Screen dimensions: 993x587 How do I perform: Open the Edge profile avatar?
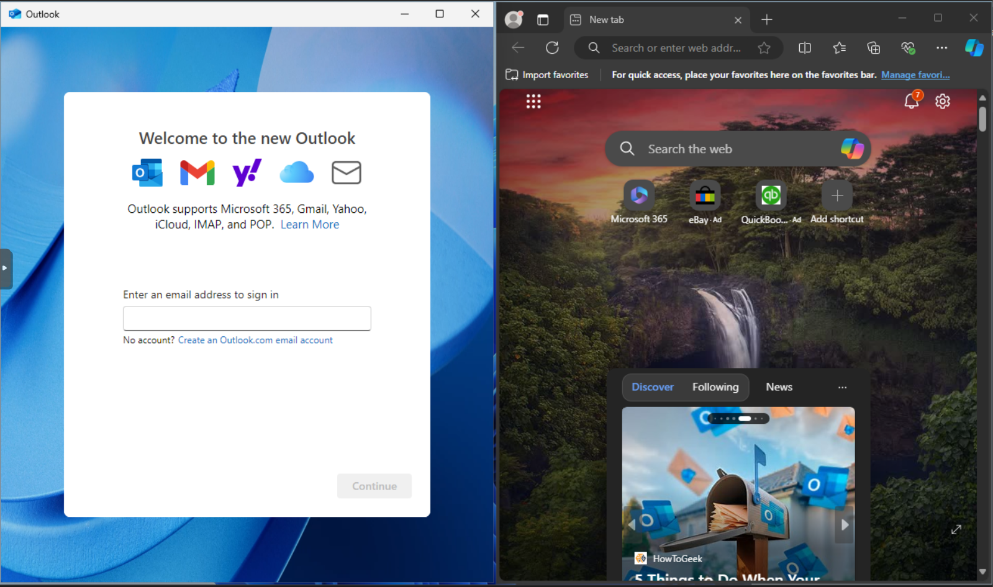point(514,19)
